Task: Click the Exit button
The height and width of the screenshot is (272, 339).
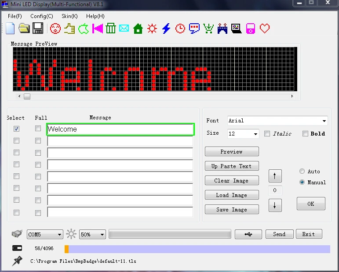Action: 309,234
